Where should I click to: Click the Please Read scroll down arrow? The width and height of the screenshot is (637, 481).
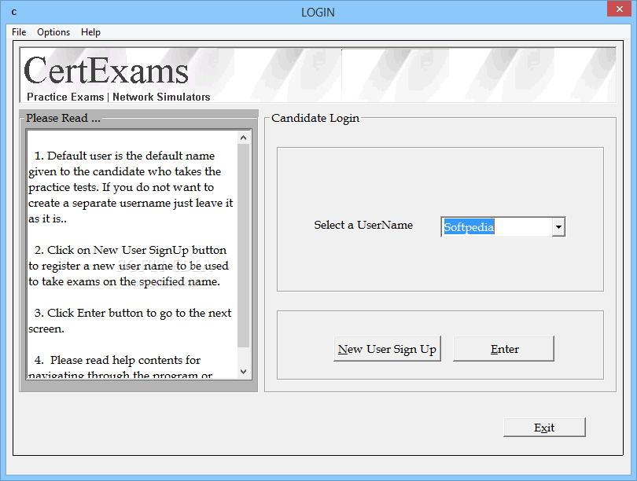pos(243,372)
